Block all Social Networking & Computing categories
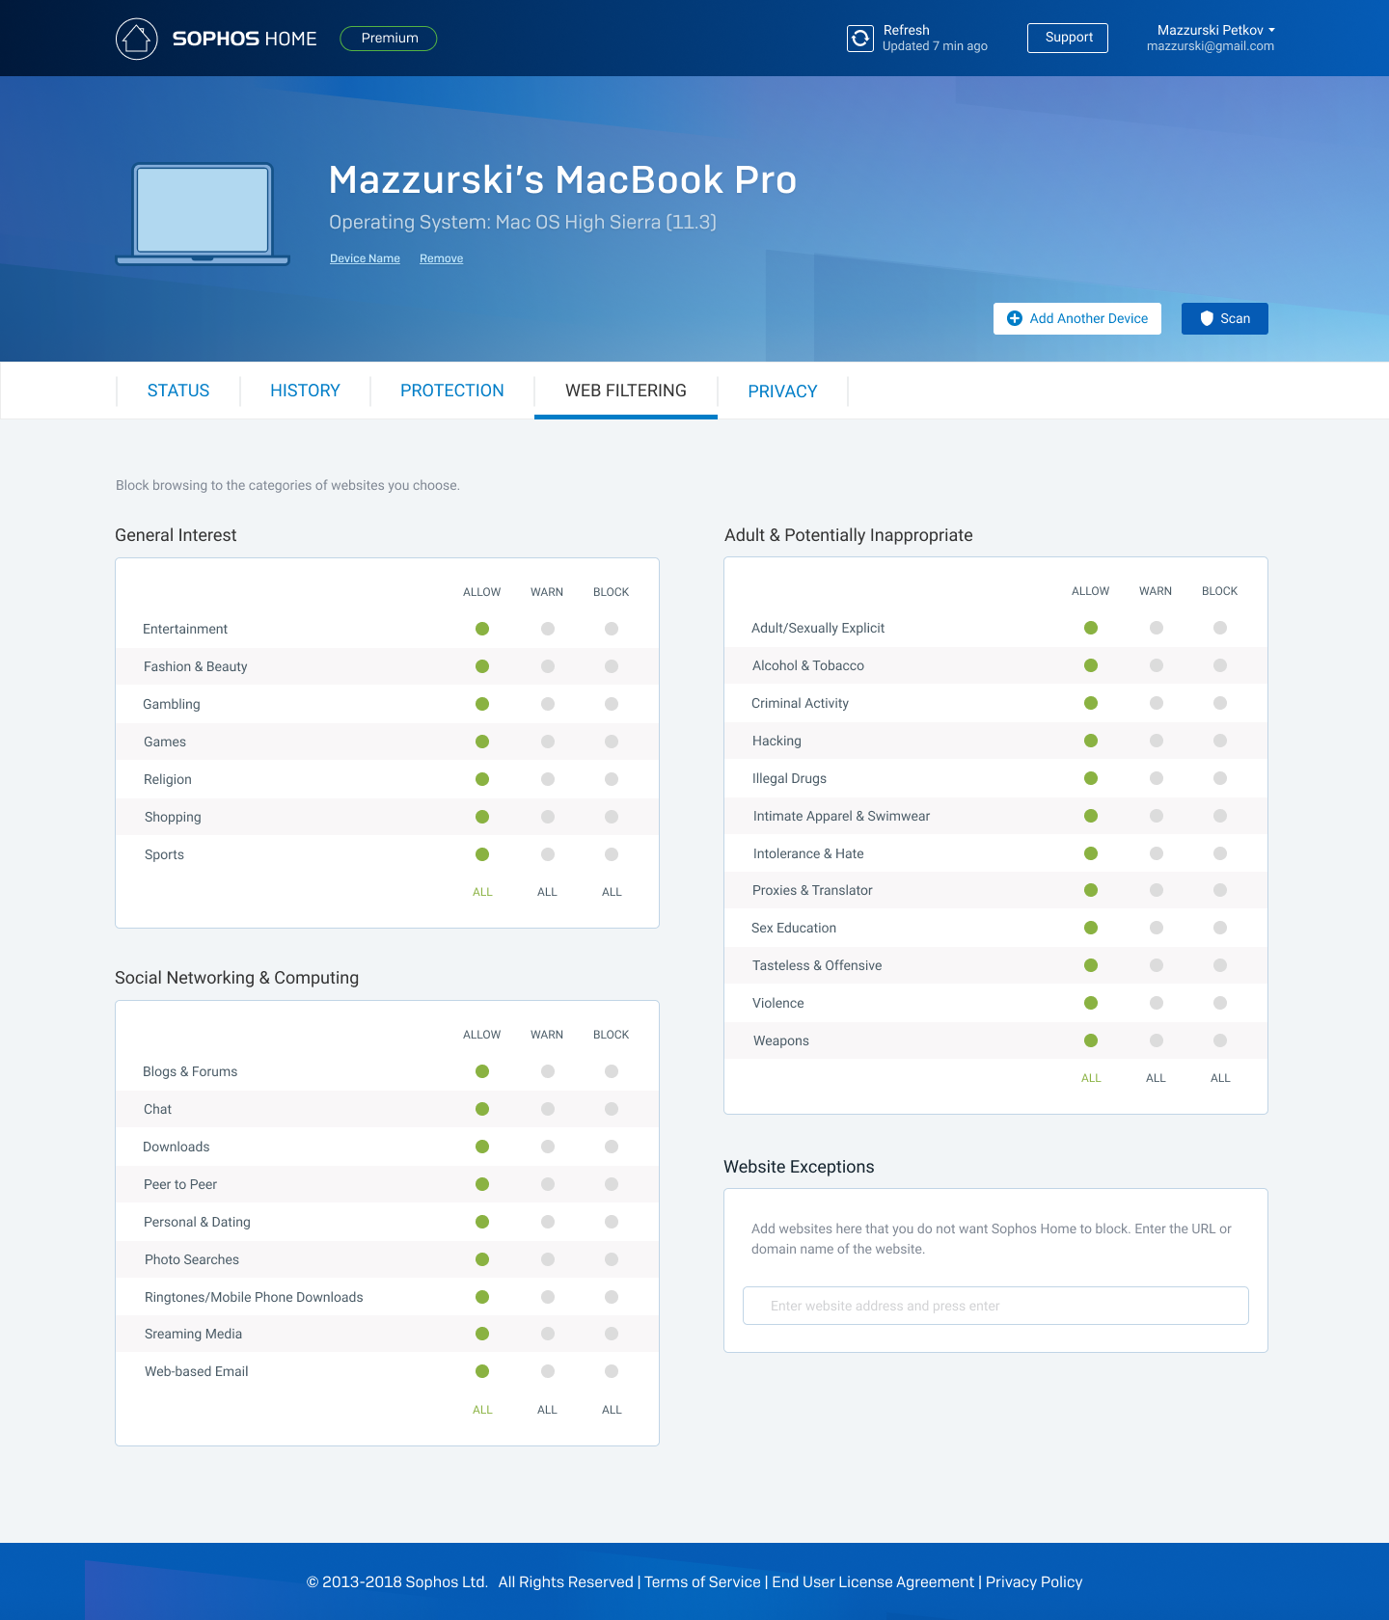Image resolution: width=1389 pixels, height=1620 pixels. 612,1410
